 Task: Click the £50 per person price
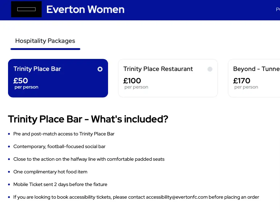tap(21, 81)
